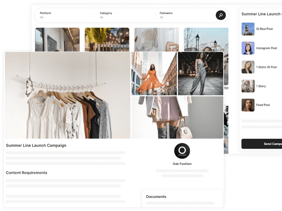Click the Documents section heading
The height and width of the screenshot is (211, 282).
click(x=156, y=196)
